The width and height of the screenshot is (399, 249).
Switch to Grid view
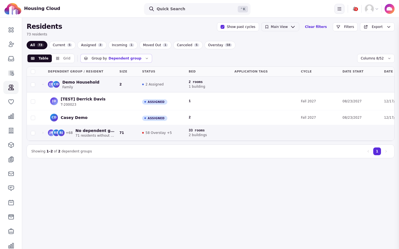(63, 58)
